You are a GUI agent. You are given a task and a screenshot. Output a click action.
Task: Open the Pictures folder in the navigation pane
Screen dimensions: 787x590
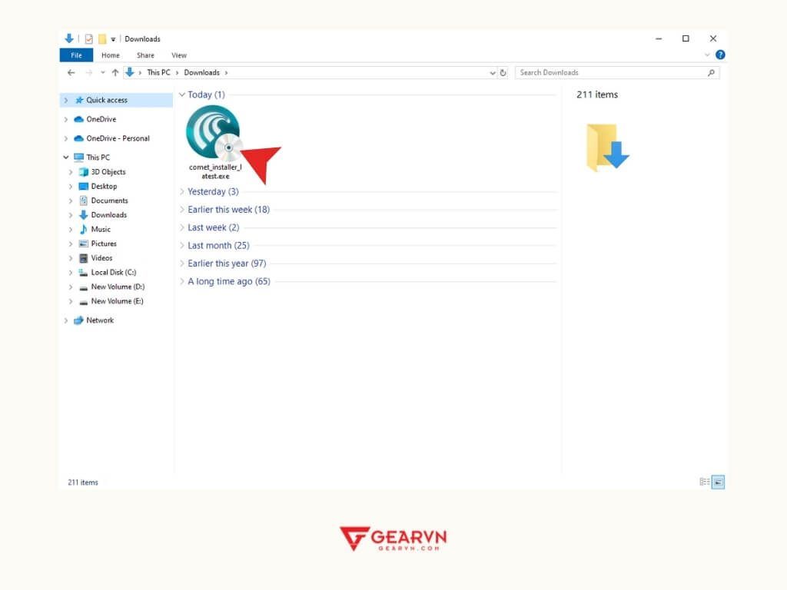click(104, 244)
